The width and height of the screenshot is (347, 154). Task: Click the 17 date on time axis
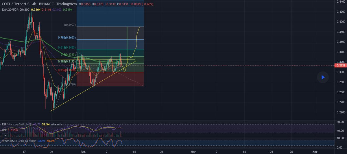coord(25,151)
